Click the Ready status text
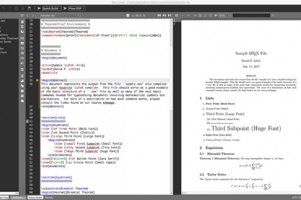The height and width of the screenshot is (200, 301). coord(49,197)
